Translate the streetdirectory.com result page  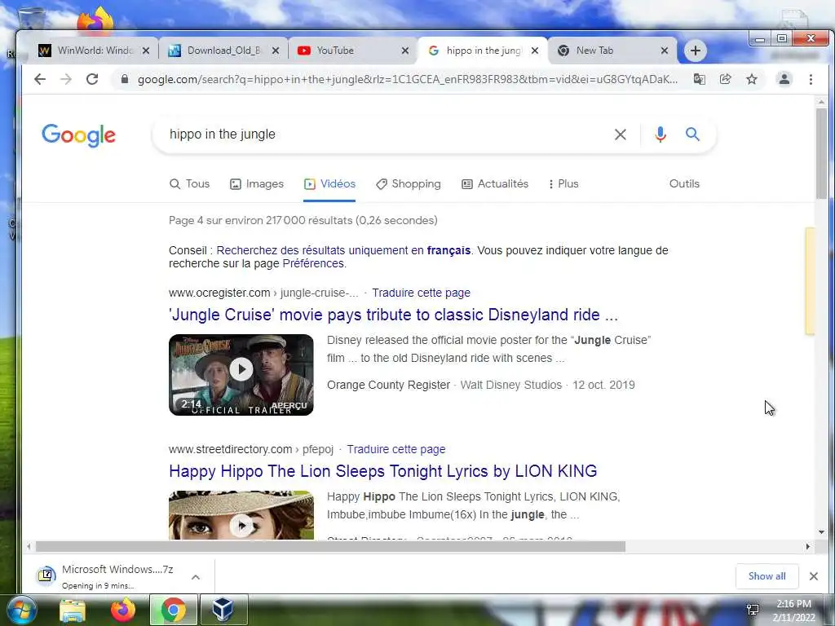(396, 449)
